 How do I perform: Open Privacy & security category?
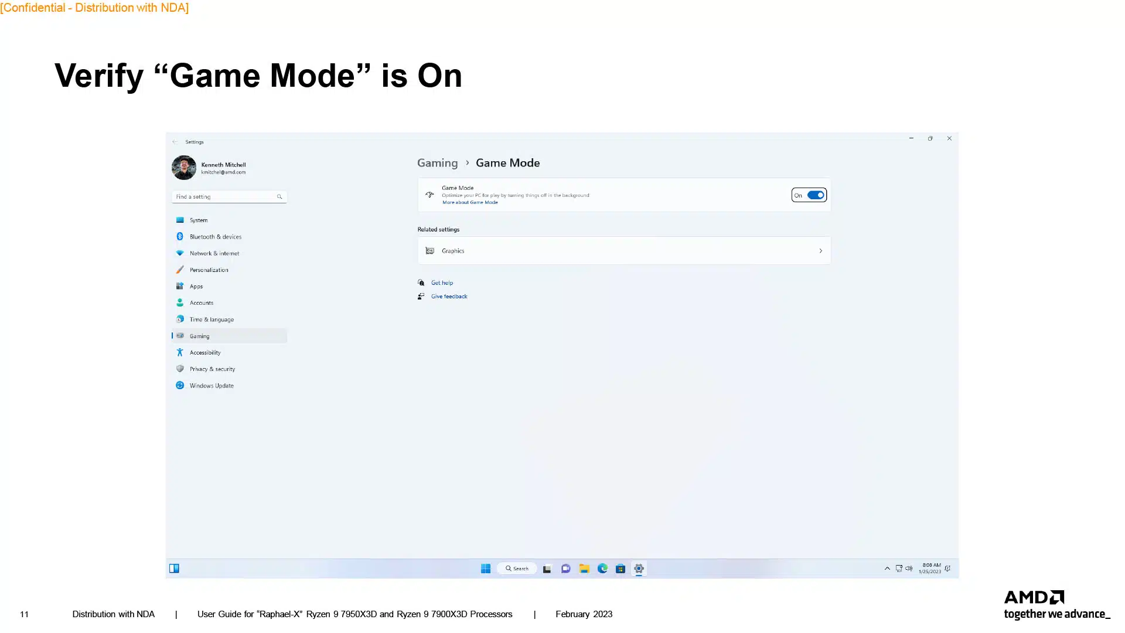click(x=229, y=369)
